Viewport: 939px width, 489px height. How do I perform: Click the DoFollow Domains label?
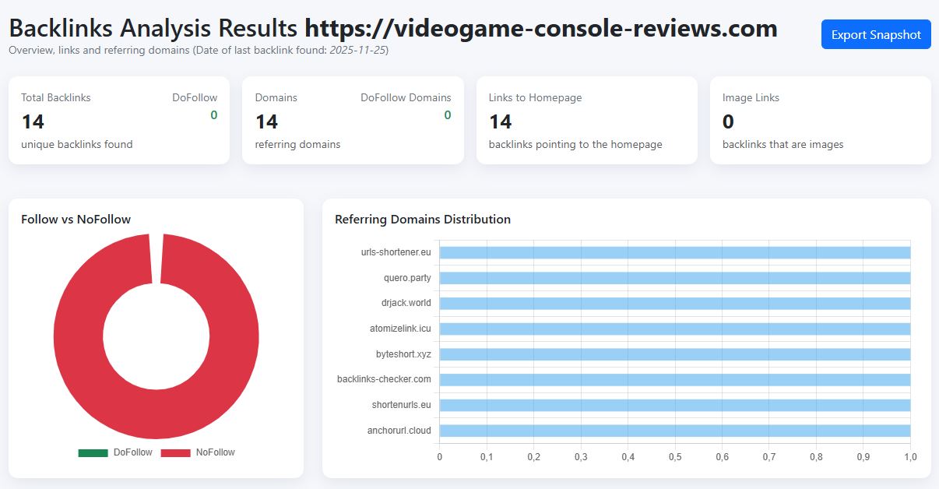[406, 97]
